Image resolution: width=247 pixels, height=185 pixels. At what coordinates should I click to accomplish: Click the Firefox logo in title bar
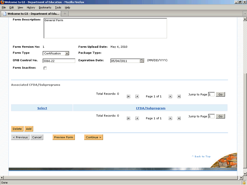[x=2, y=2]
